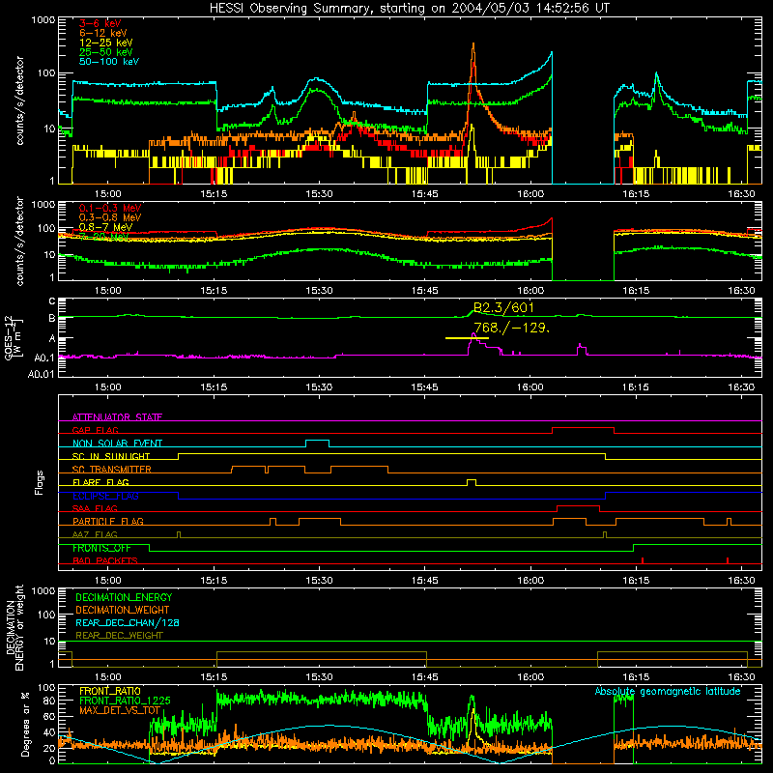The image size is (773, 773).
Task: Click the Absolute geomagnetic latitude label
Action: [668, 692]
